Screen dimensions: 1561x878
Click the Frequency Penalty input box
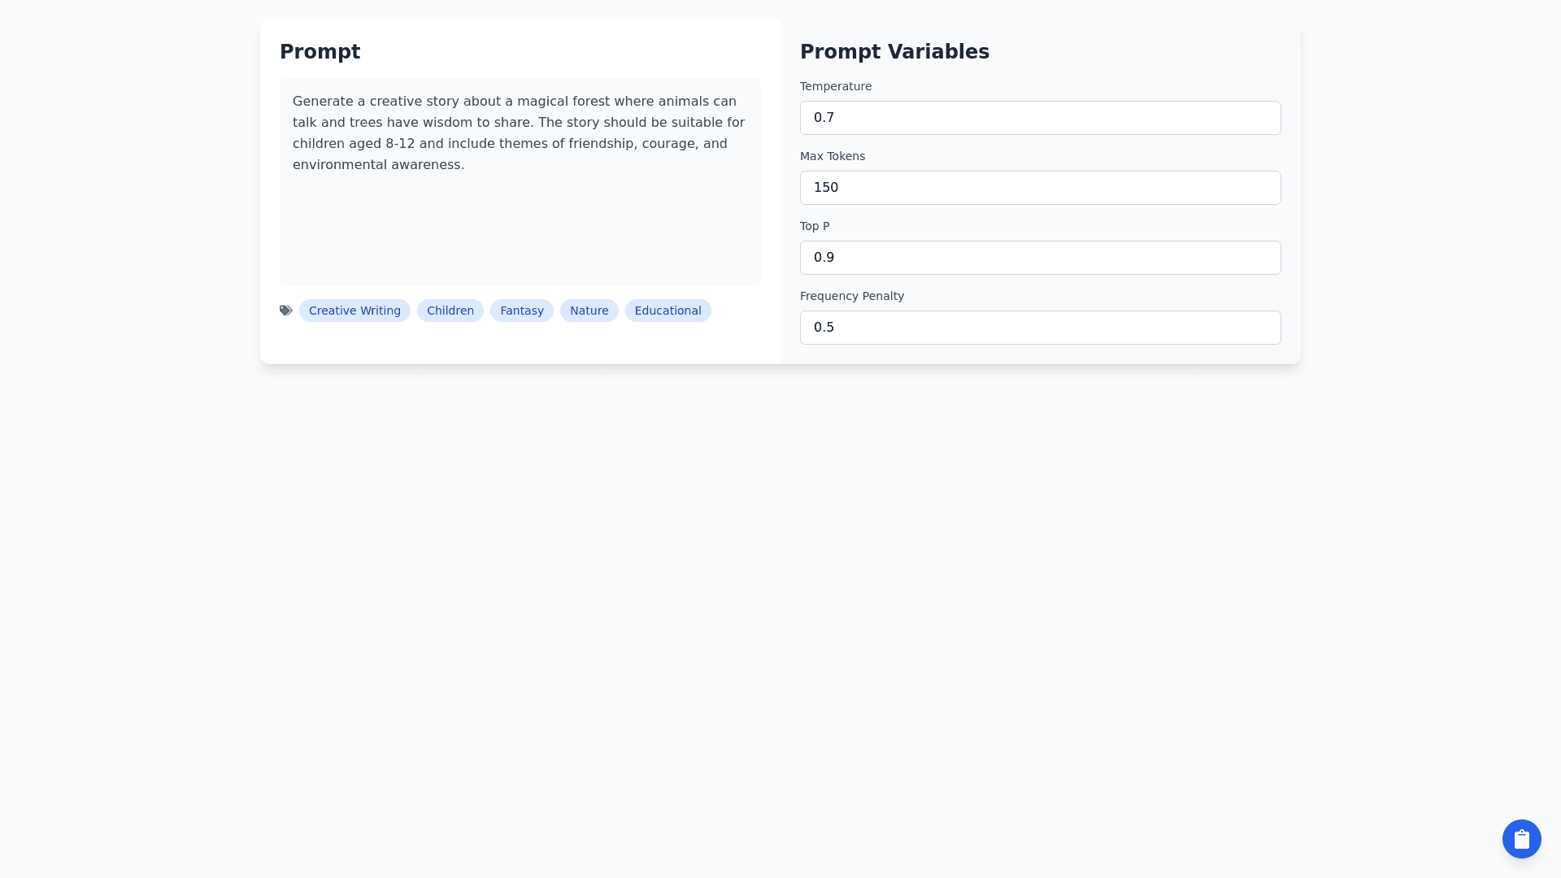coord(1040,328)
